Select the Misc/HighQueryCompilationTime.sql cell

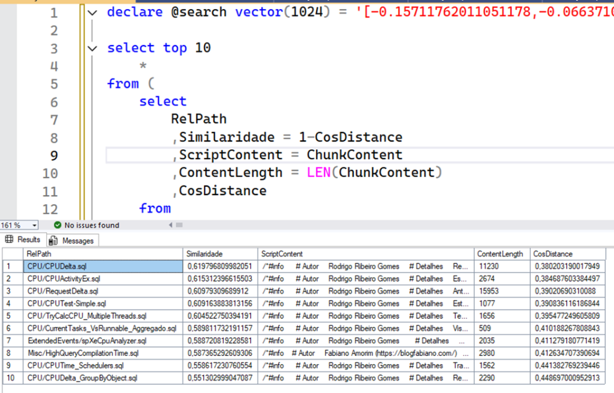[x=83, y=353]
